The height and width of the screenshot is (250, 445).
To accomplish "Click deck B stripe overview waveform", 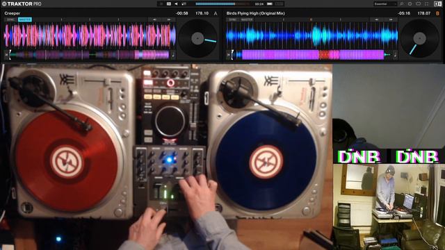I will (x=311, y=55).
